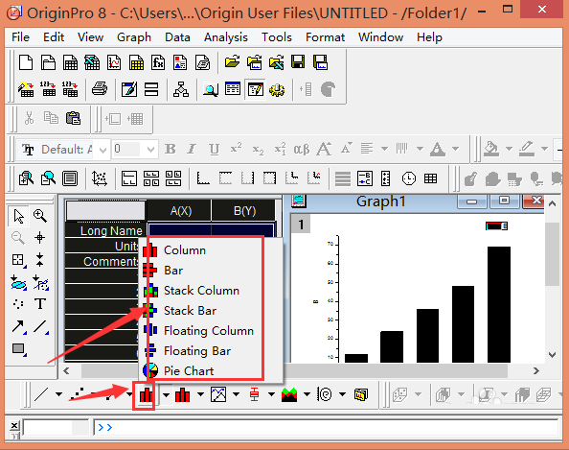The image size is (569, 450).
Task: Expand the line plot dropdown arrow
Action: tap(58, 394)
